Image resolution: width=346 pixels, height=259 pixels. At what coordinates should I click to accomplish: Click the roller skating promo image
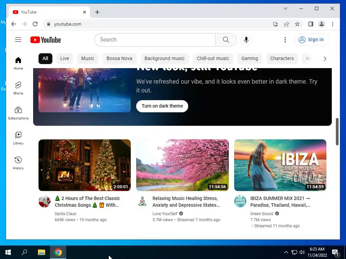coord(84,90)
